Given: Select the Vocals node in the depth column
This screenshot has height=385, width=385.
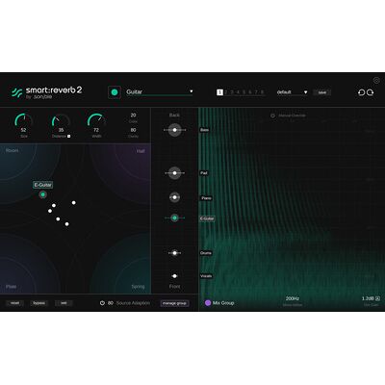Looking at the screenshot, I should pos(174,276).
